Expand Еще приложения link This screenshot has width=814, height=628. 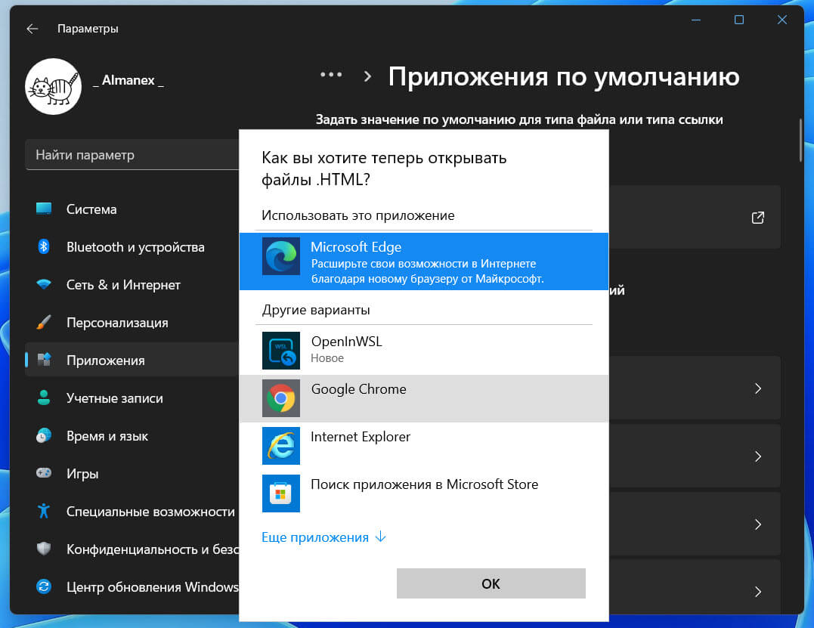[324, 537]
